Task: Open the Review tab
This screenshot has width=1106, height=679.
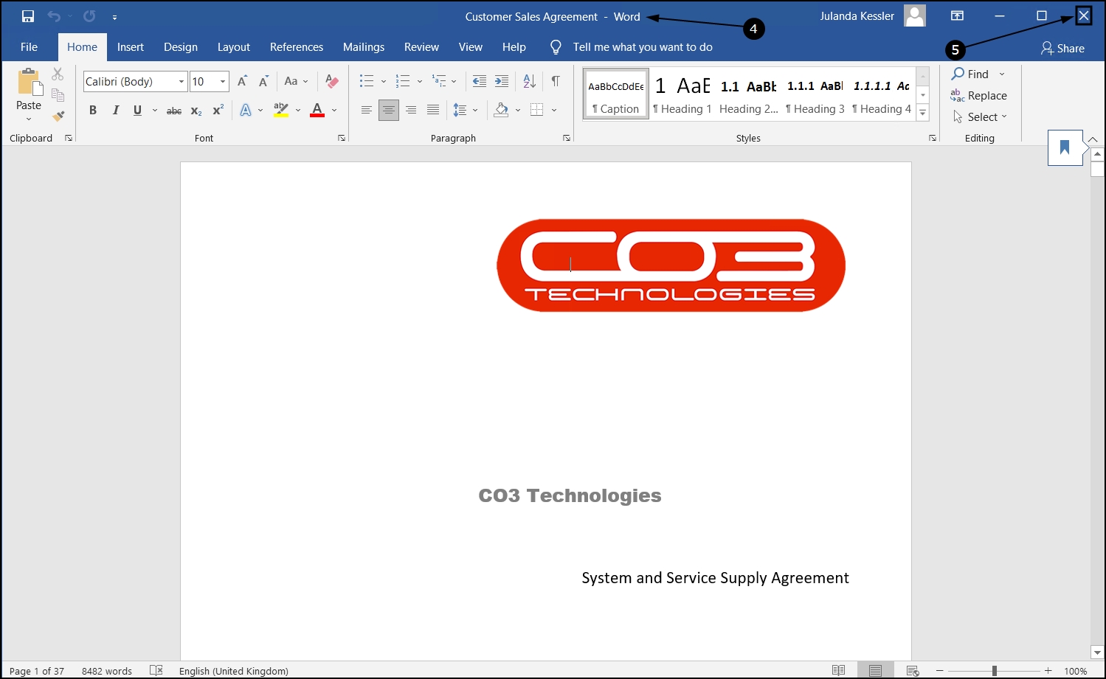Action: pyautogui.click(x=421, y=47)
